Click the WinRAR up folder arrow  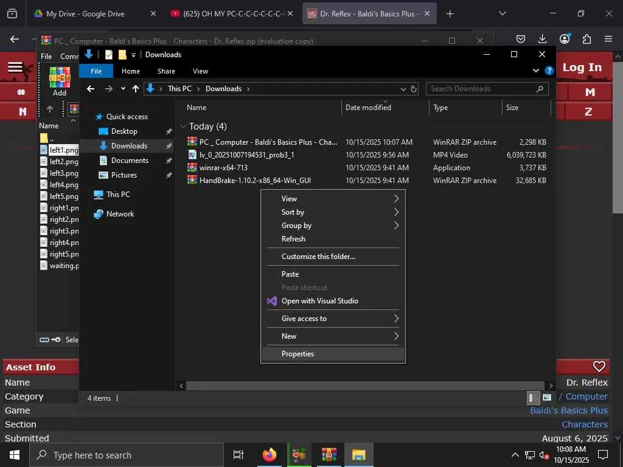pos(50,109)
